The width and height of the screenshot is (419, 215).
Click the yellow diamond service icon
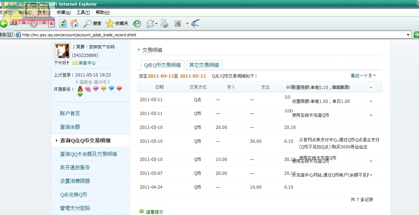(x=103, y=89)
